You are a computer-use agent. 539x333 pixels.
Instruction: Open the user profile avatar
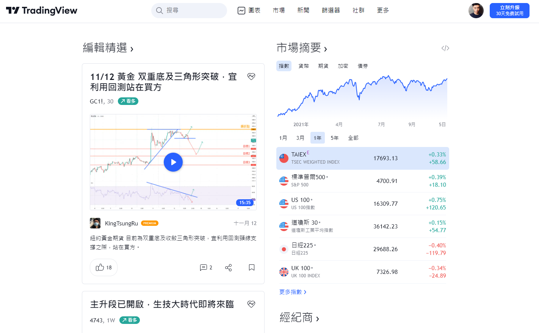pyautogui.click(x=476, y=11)
